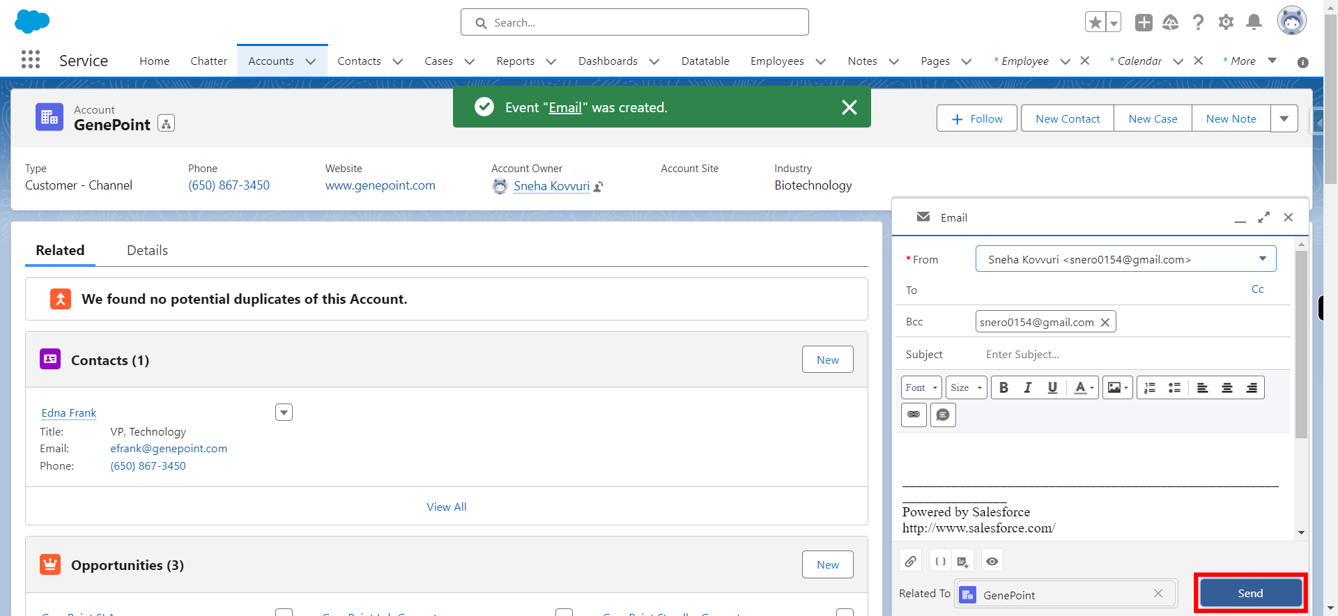
Task: Add Cc recipients link
Action: pyautogui.click(x=1258, y=289)
